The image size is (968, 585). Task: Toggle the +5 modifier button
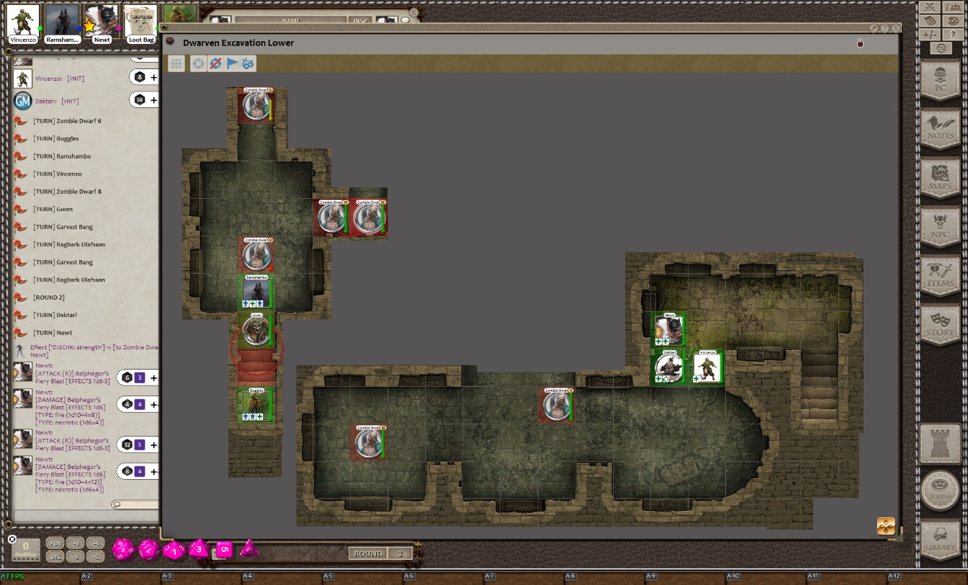96,543
